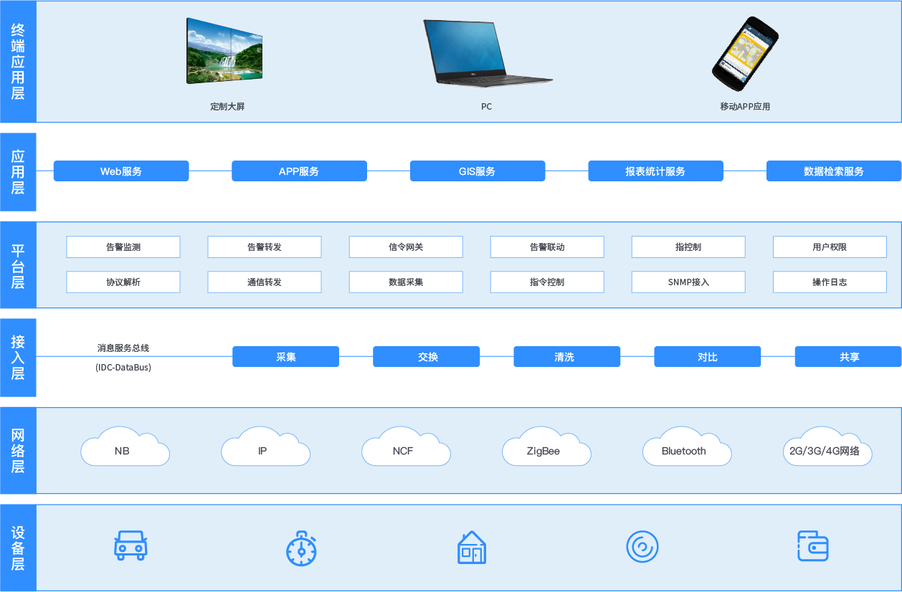This screenshot has height=592, width=902.
Task: Click the gauge meter icon in the device layer
Action: coord(300,547)
